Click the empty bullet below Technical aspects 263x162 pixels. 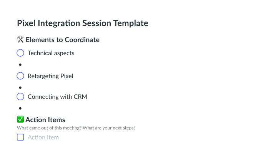[20, 65]
